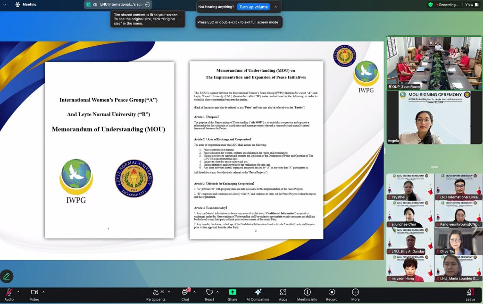The width and height of the screenshot is (483, 304).
Task: Click the gallery collapse handle bar
Action: (x=434, y=167)
